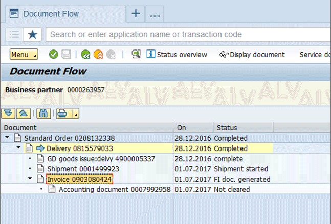This screenshot has width=331, height=224.
Task: Click Expand all nodes icon
Action: [x=8, y=114]
